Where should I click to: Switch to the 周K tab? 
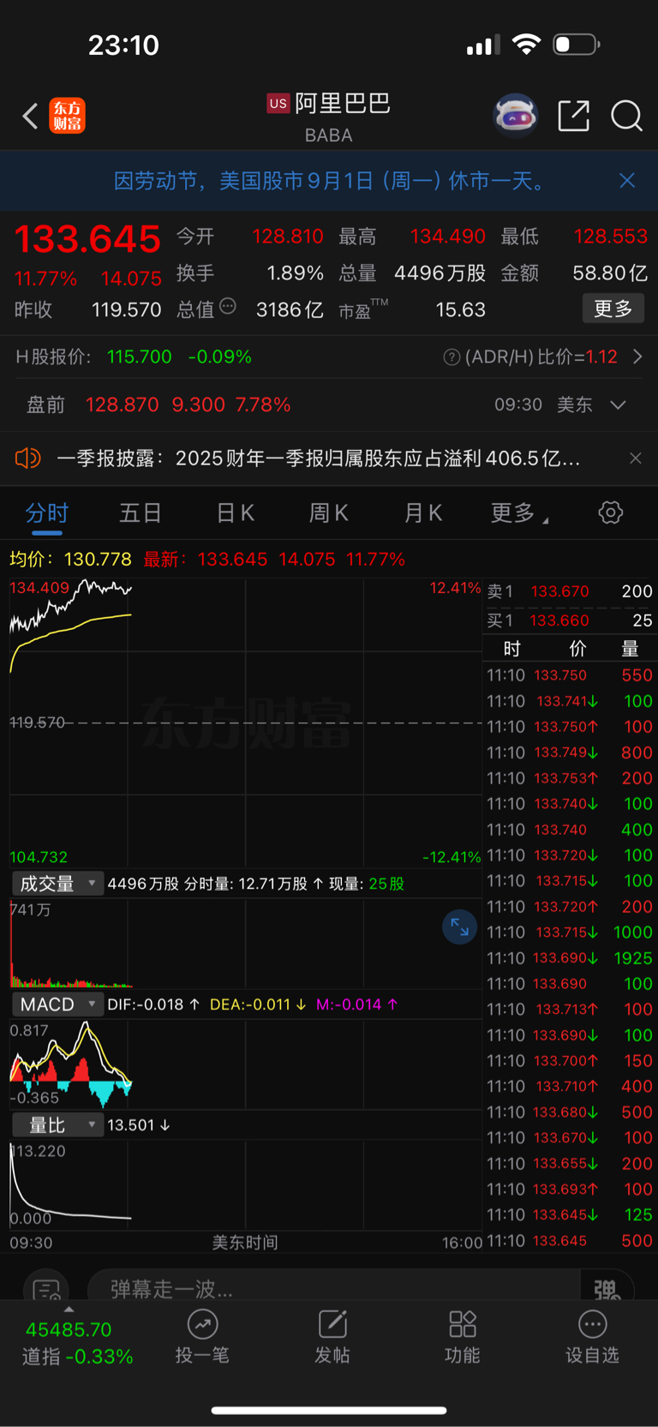tap(328, 513)
